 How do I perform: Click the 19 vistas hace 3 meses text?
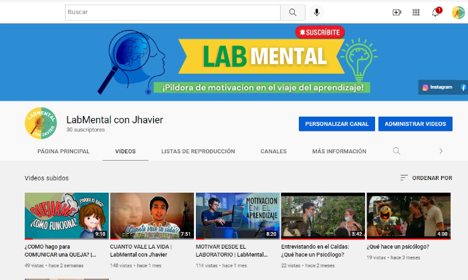click(x=393, y=257)
